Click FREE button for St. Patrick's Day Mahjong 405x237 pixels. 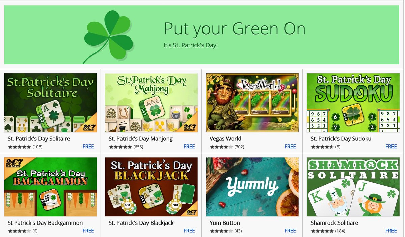point(189,147)
